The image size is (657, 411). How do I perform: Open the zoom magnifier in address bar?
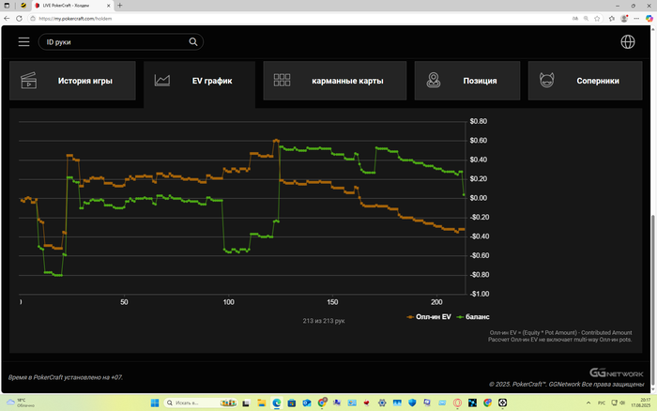click(x=587, y=19)
